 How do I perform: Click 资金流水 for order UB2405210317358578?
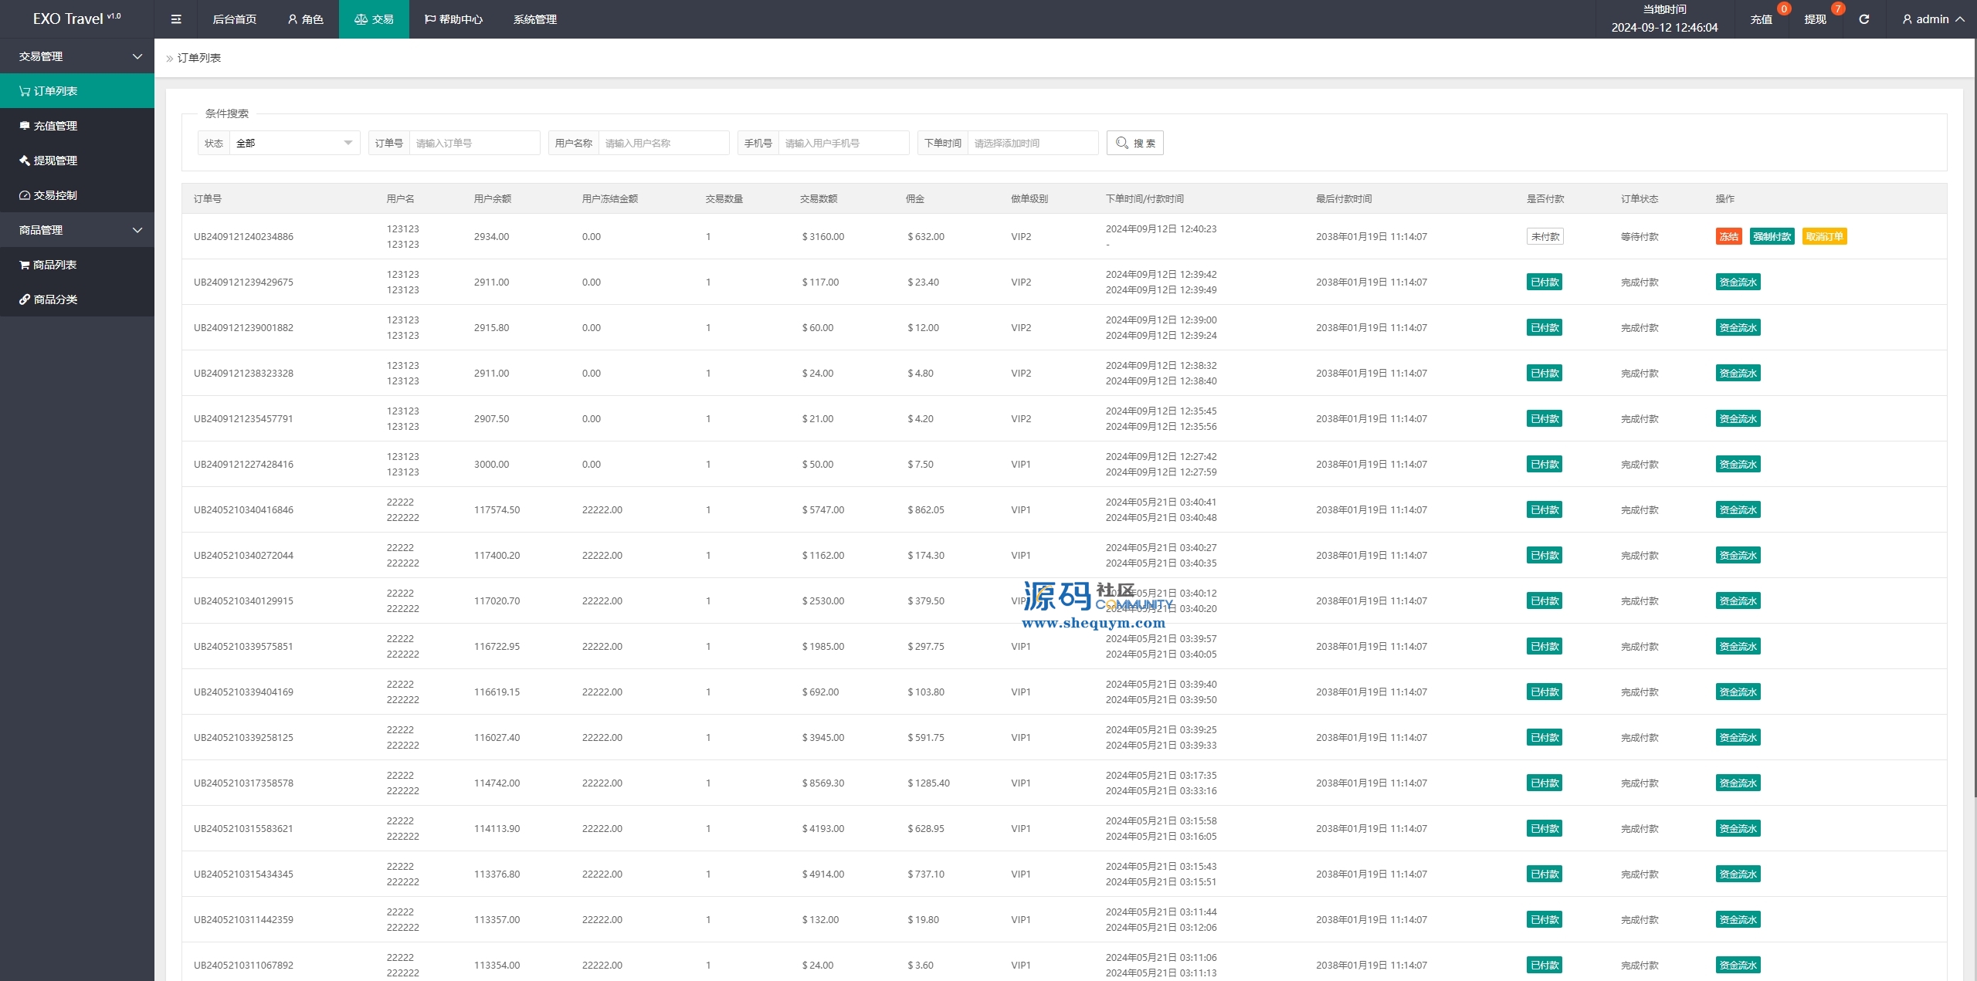(x=1738, y=783)
